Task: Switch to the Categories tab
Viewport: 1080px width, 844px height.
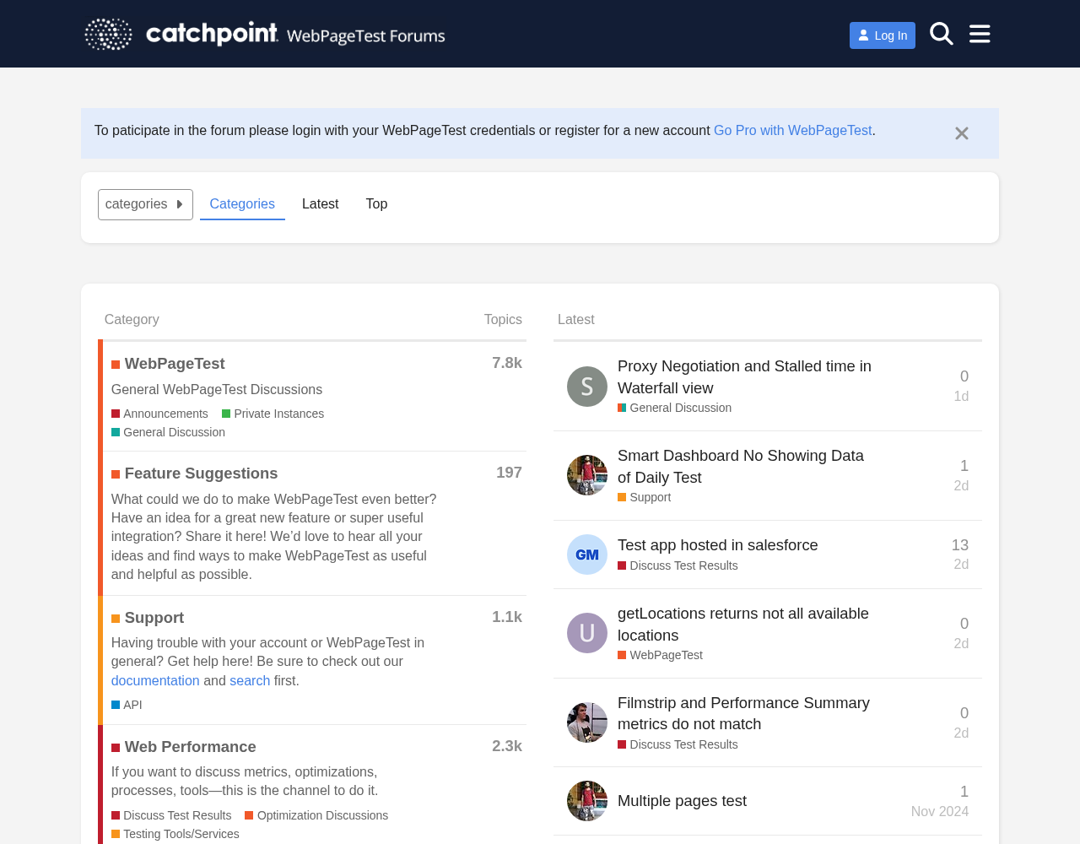Action: 242,204
